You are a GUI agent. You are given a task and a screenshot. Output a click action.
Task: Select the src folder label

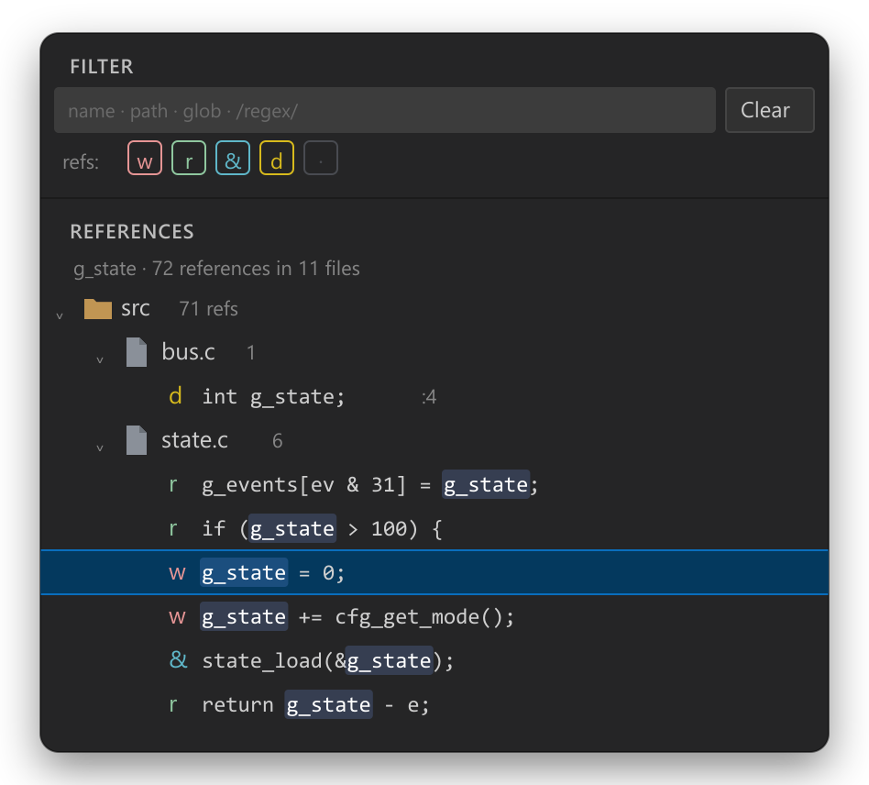pos(136,308)
